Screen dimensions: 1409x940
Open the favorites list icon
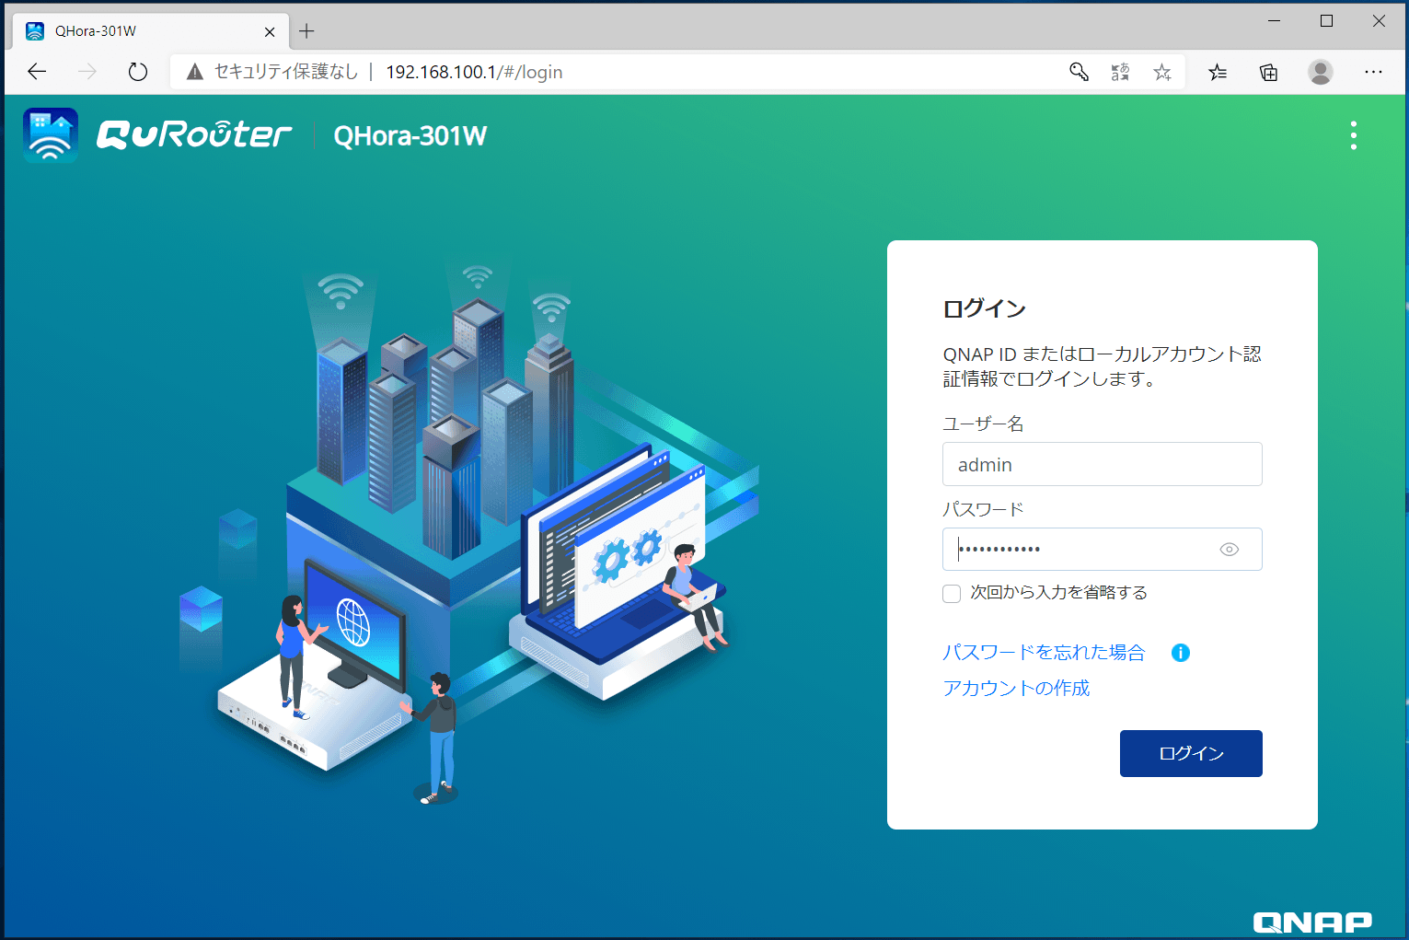1218,72
